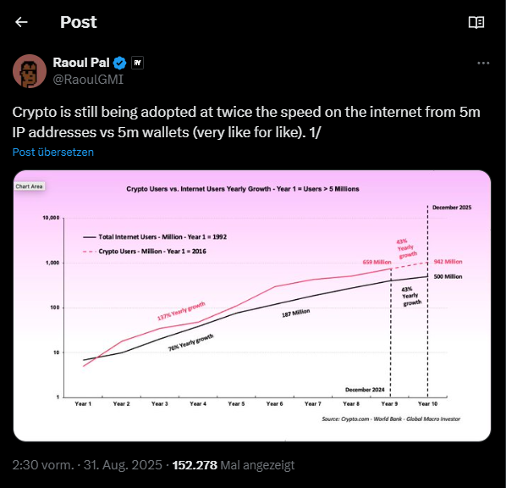Click the Crypto Users legend entry
Screen dimensions: 506x488
coord(145,252)
